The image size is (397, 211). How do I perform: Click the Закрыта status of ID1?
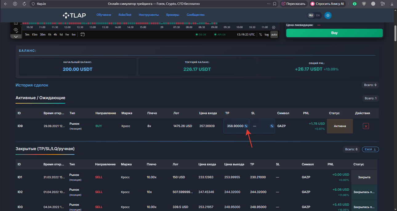(364, 177)
